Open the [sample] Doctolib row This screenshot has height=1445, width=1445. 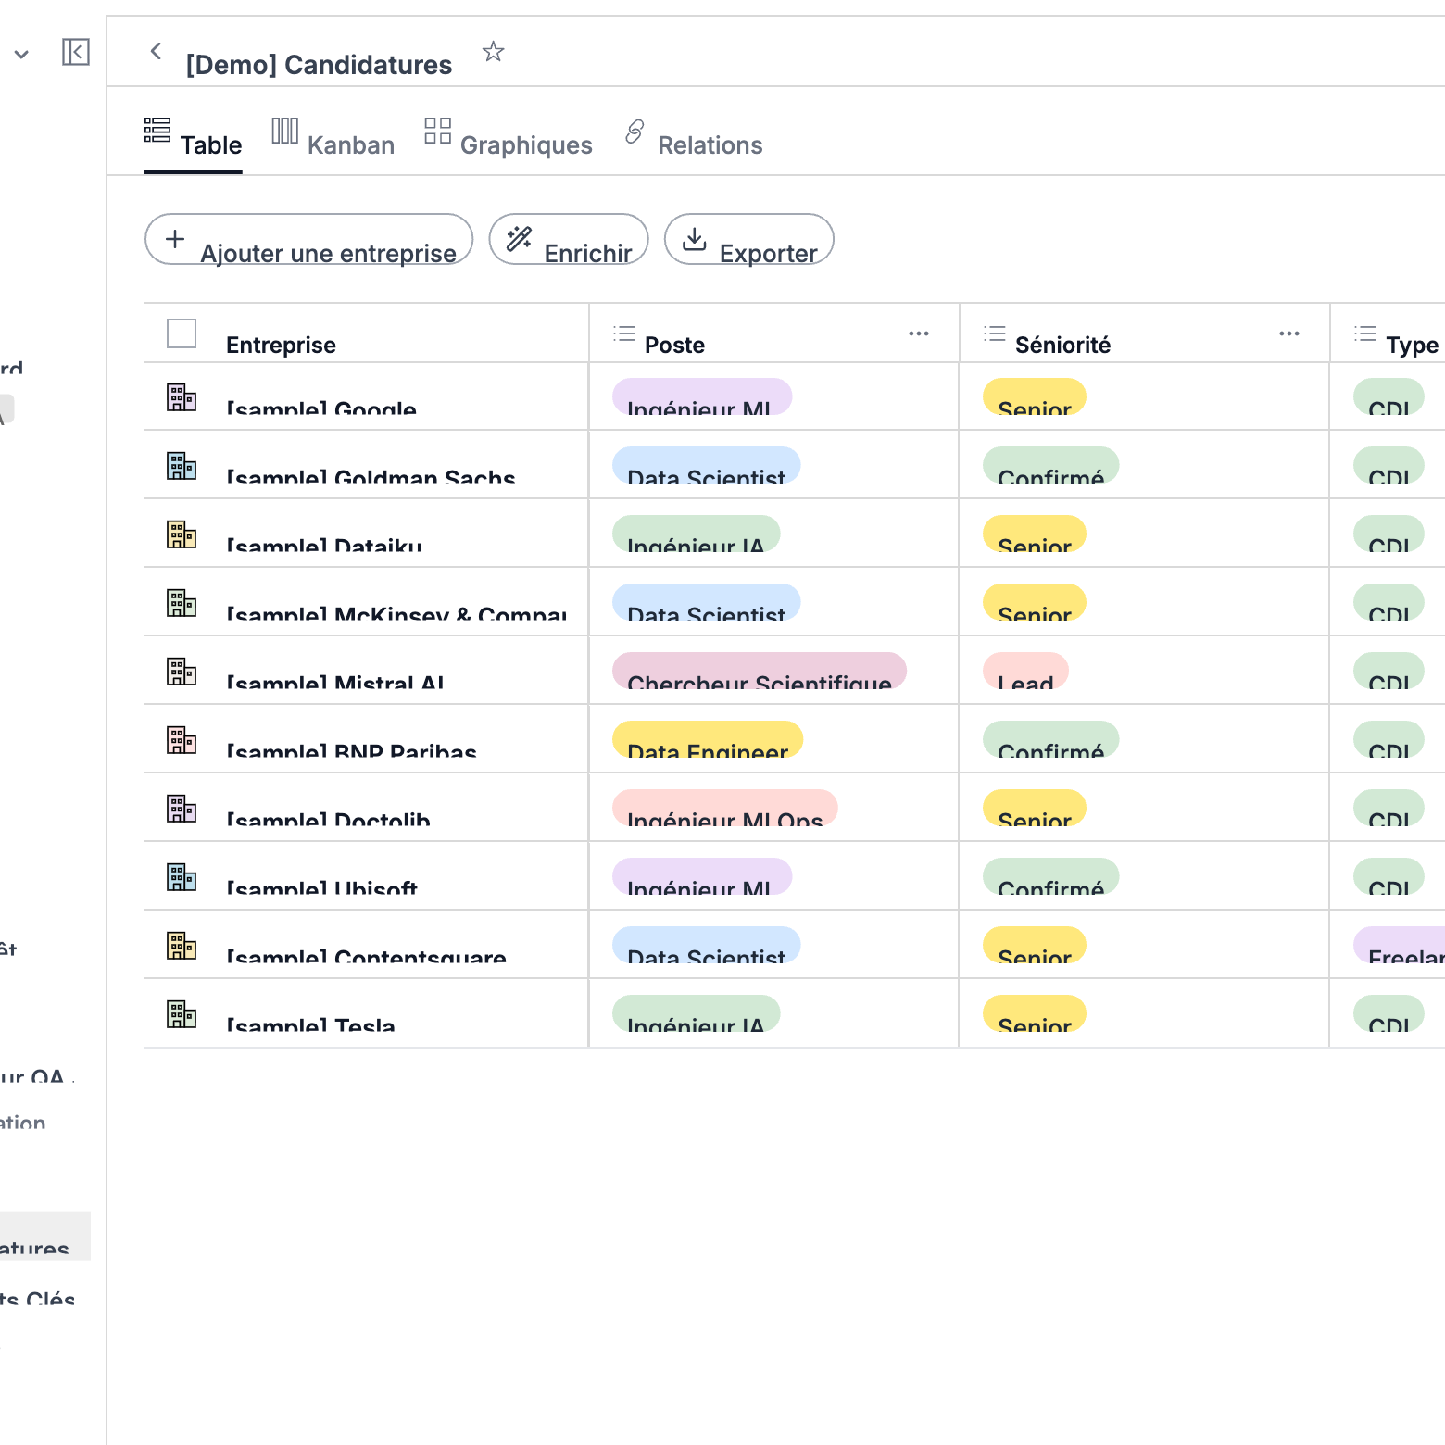point(328,819)
